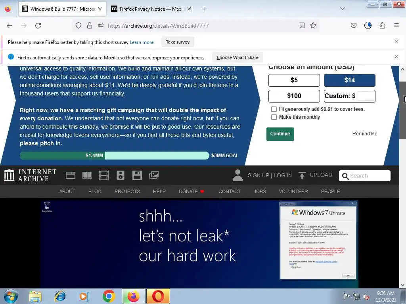Click the custom donation amount field
Image resolution: width=406 pixels, height=304 pixels.
click(366, 96)
